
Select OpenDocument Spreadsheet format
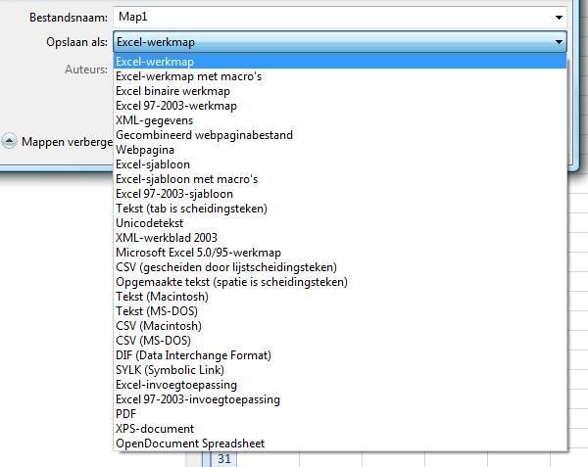(340, 444)
